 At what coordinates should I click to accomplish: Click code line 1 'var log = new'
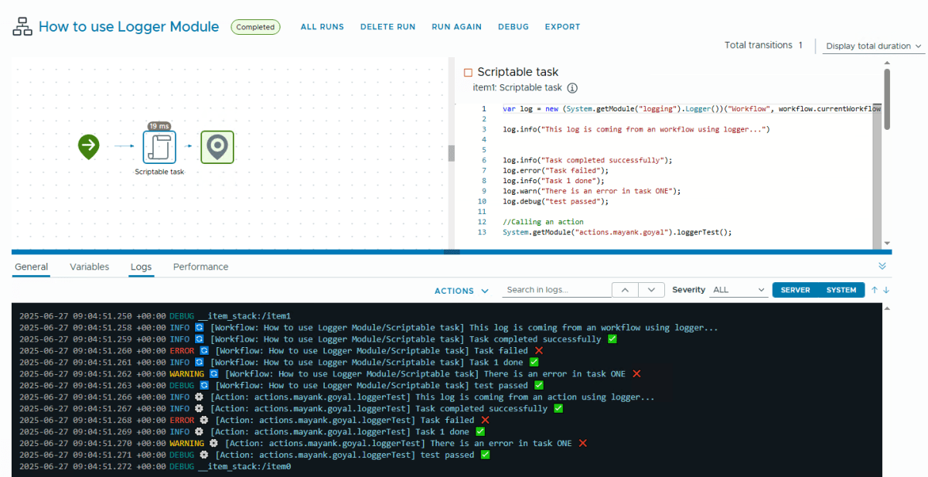tap(691, 109)
